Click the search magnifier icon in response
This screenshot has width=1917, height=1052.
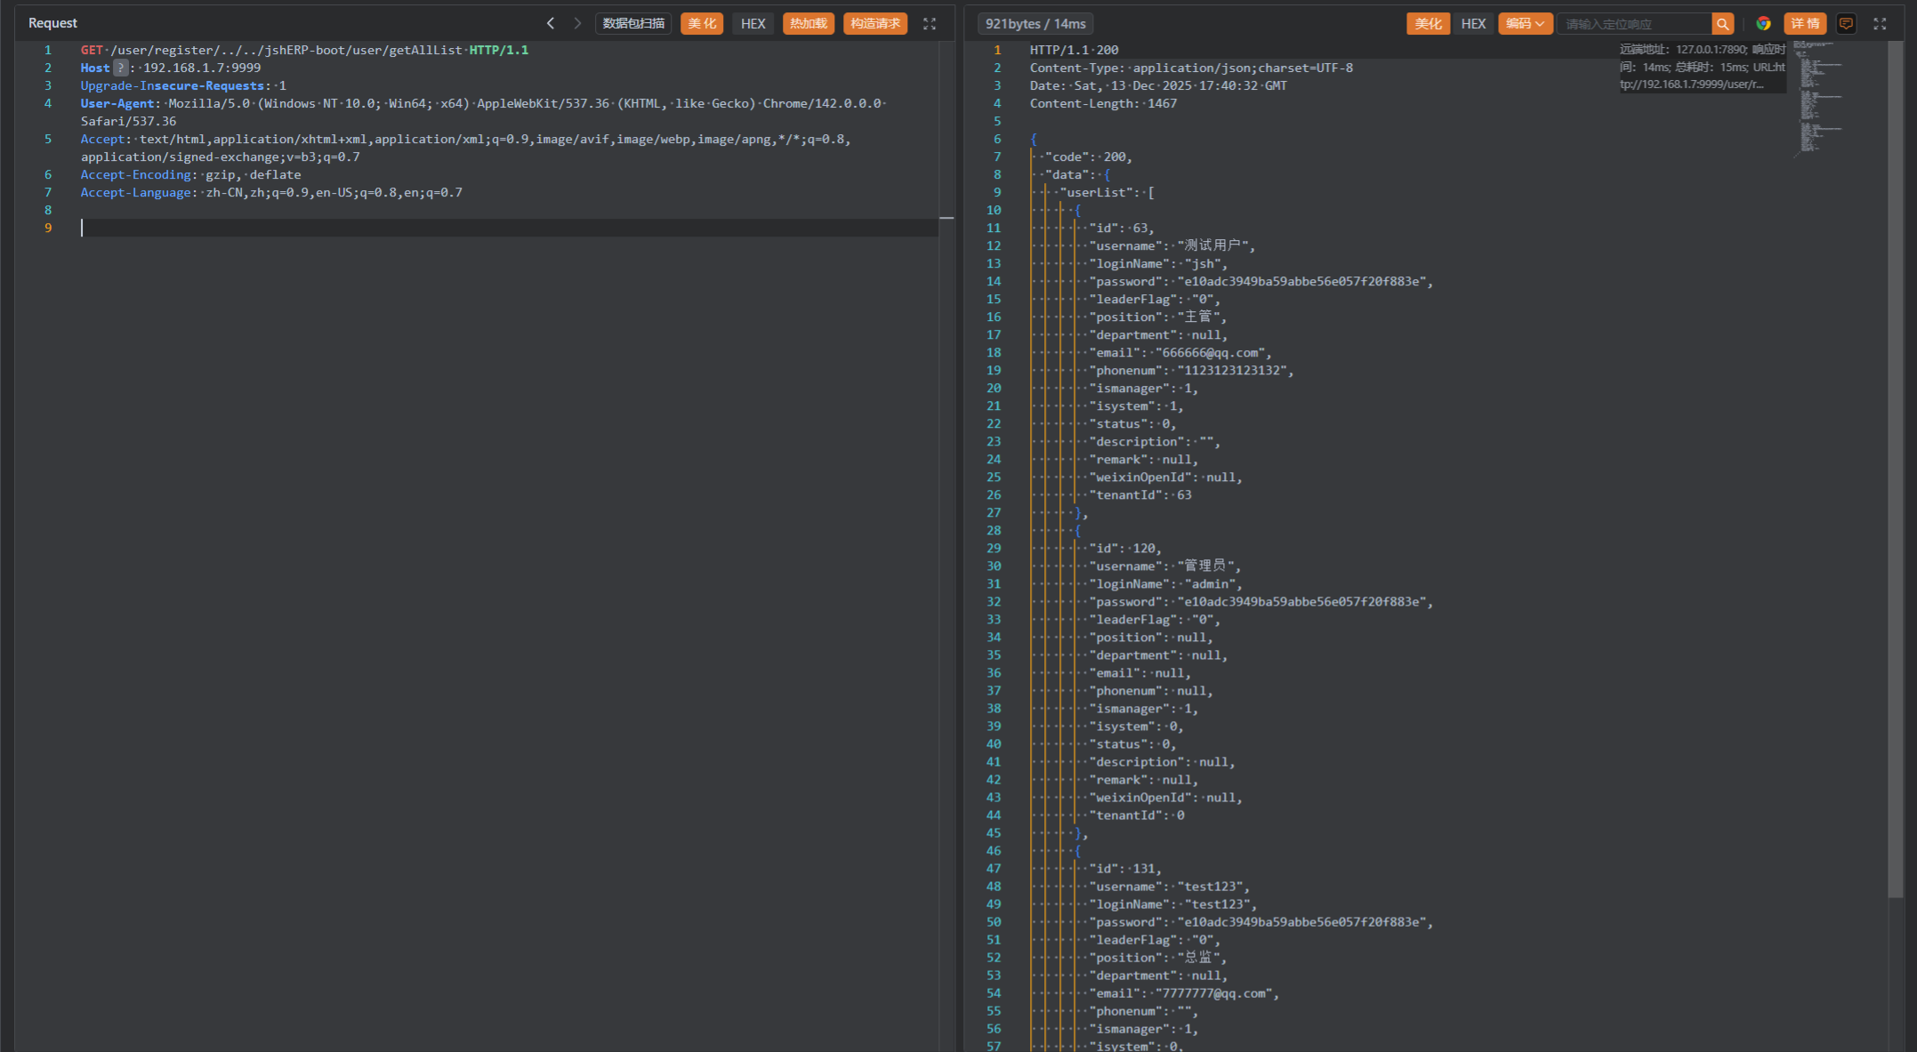pyautogui.click(x=1722, y=24)
